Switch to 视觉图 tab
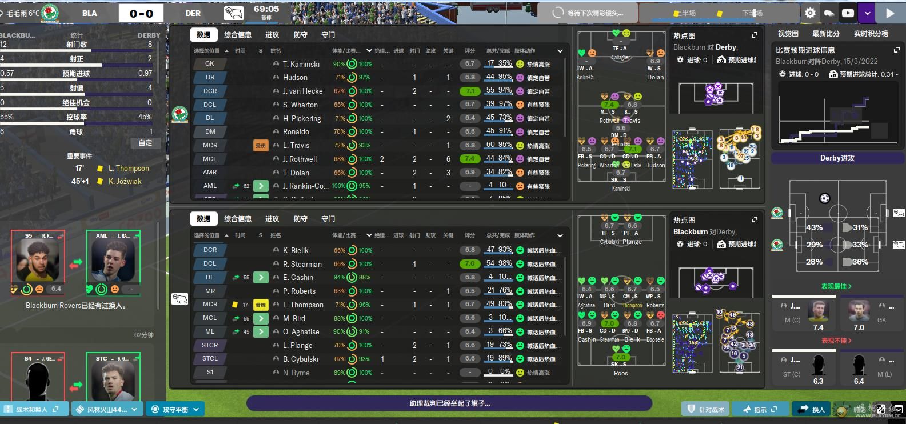 (x=788, y=34)
